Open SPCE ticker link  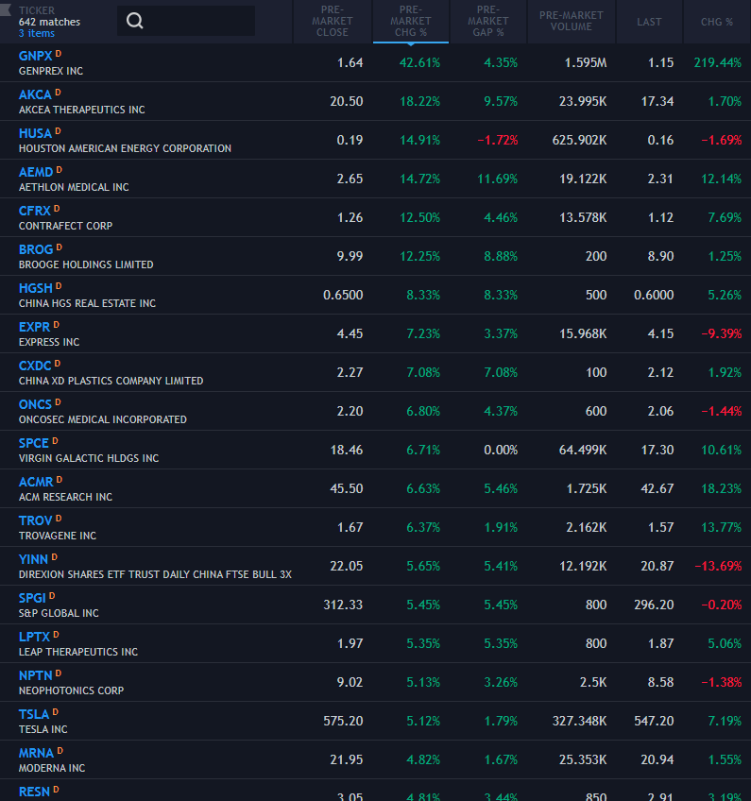pos(34,443)
